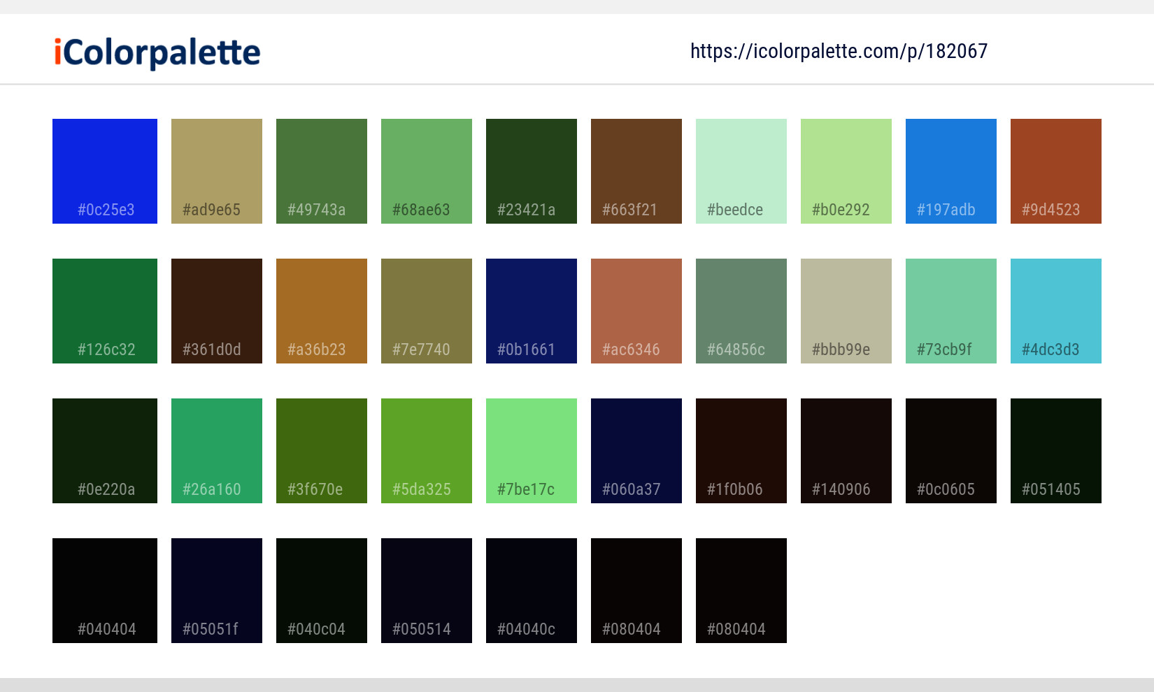Screen dimensions: 1154x692
Task: Click the emerald #26a160 swatch
Action: coord(216,450)
